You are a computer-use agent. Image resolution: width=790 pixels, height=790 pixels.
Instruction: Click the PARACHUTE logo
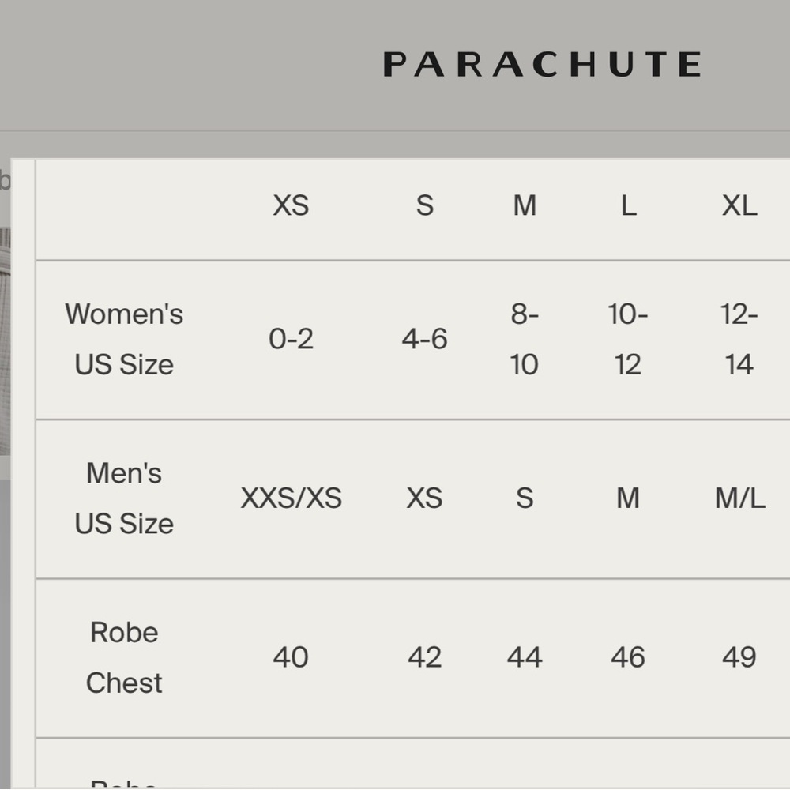click(x=542, y=64)
